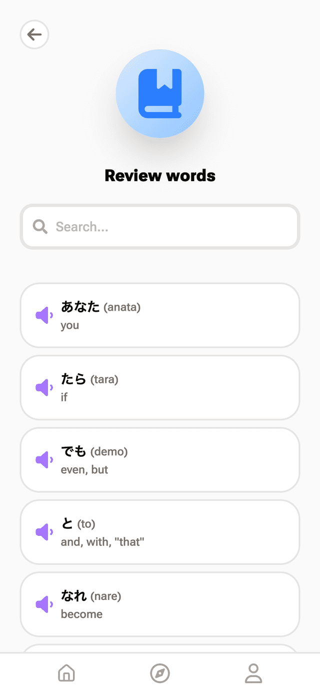Screen dimensions: 320x693
Task: Select the たら 'if' word card
Action: click(200, 388)
